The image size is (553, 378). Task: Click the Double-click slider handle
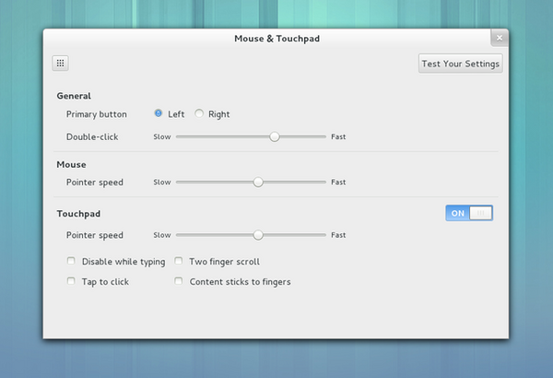coord(275,136)
